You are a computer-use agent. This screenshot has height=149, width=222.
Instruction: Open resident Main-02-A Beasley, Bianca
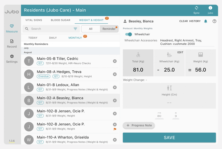(70, 101)
